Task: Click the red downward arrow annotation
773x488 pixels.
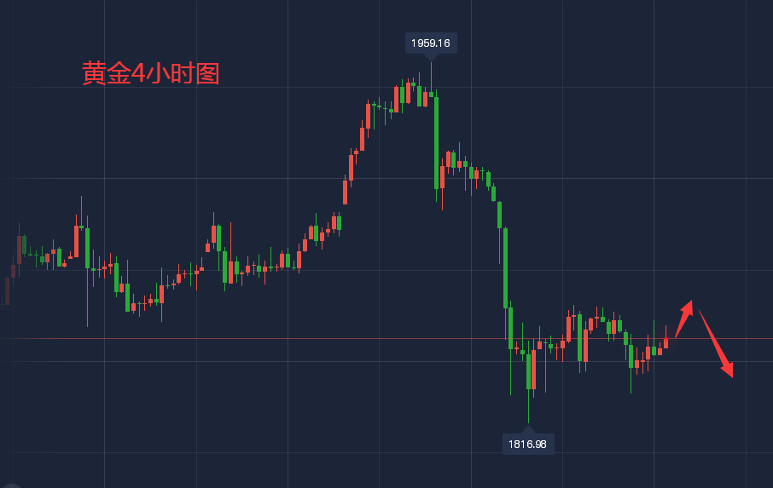Action: 716,342
